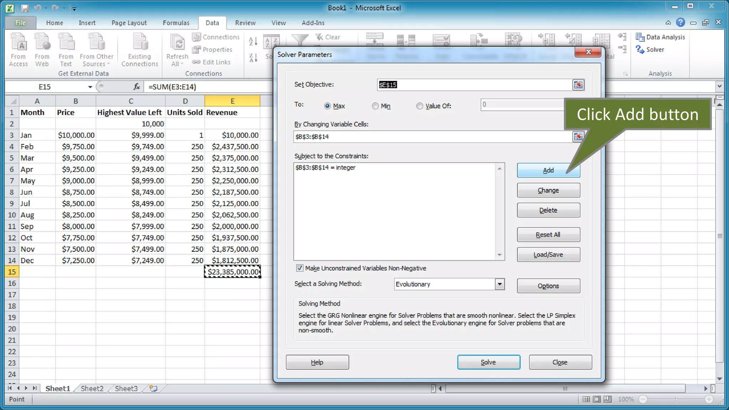Screen dimensions: 729x410
Task: Click the Add constraint button
Action: pyautogui.click(x=548, y=170)
